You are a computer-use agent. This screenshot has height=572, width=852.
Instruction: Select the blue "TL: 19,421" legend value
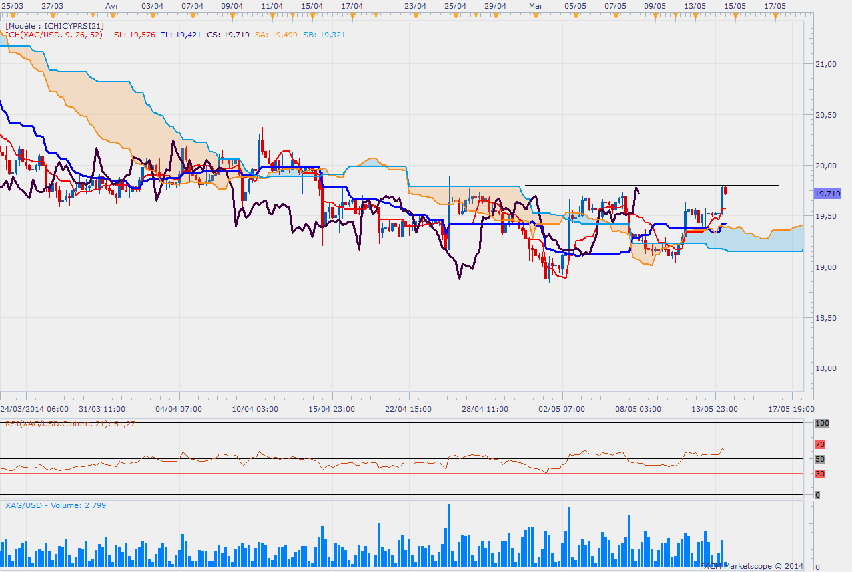click(181, 35)
